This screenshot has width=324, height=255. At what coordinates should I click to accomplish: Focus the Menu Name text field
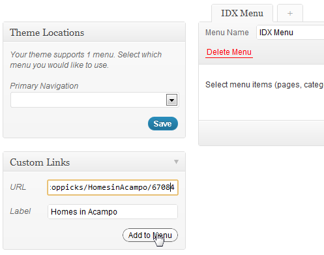290,33
